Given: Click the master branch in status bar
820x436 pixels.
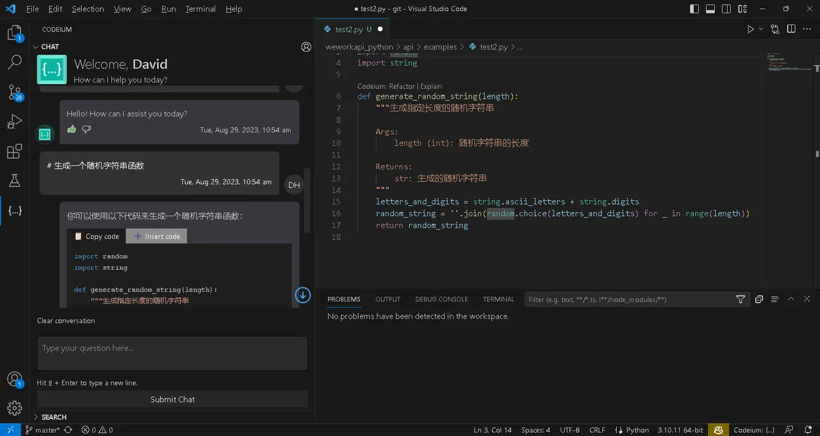Looking at the screenshot, I should point(42,430).
